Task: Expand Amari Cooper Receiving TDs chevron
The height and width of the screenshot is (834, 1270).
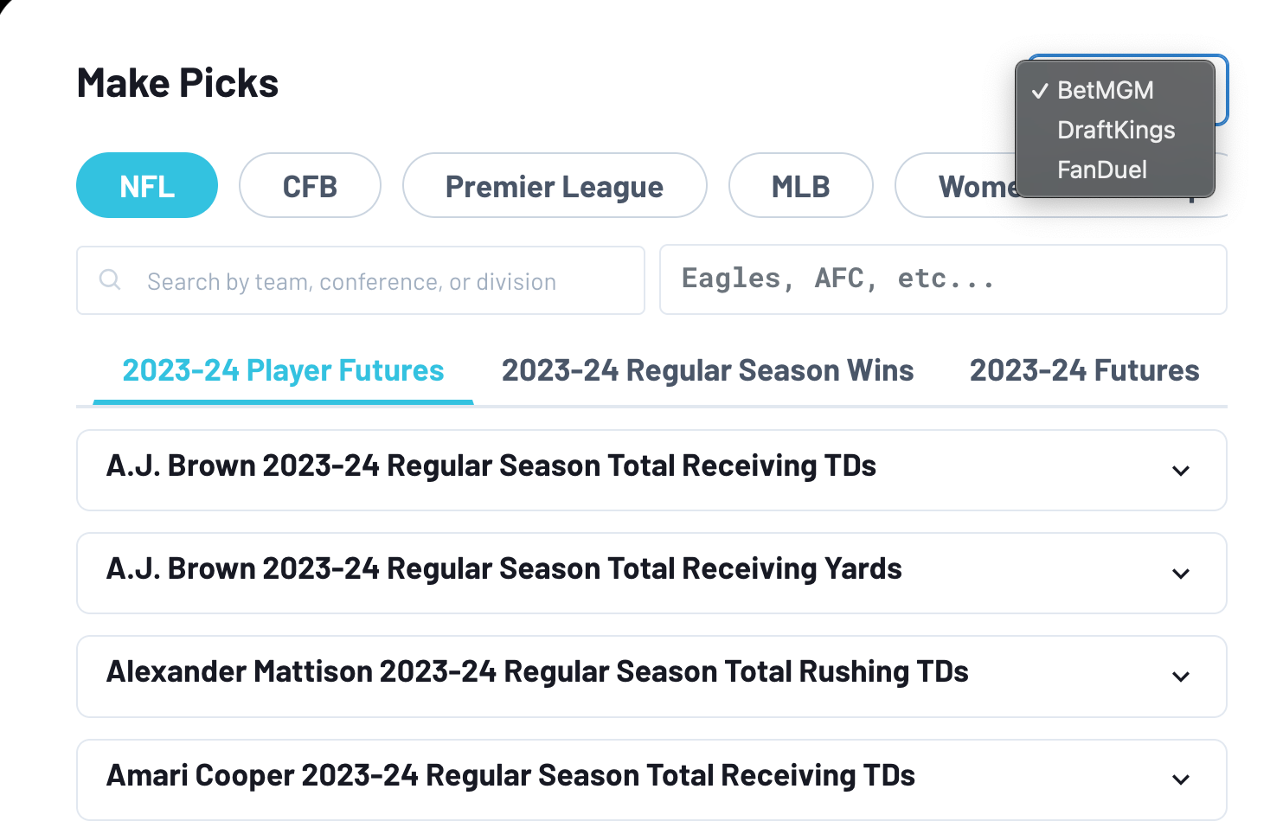Action: pyautogui.click(x=1181, y=779)
